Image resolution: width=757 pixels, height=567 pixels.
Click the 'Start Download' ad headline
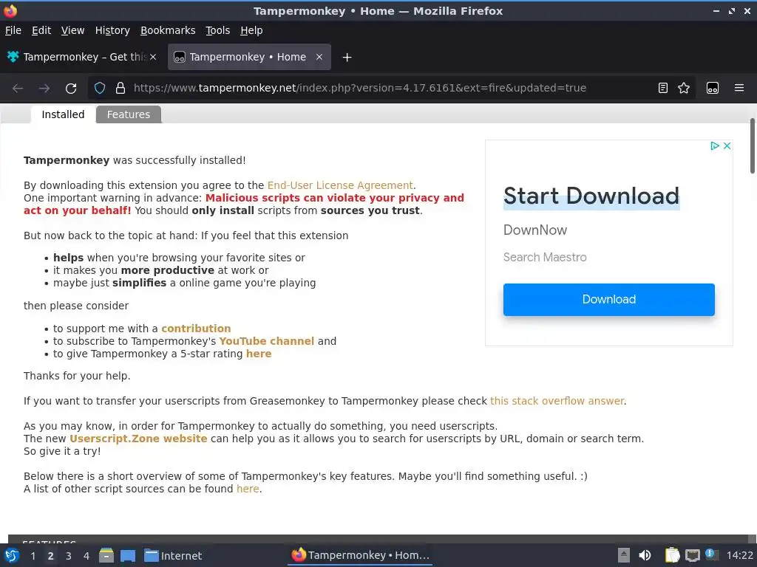[x=591, y=196]
